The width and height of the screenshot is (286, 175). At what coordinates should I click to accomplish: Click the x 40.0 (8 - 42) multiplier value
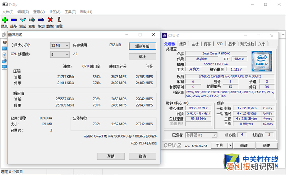tap(198, 113)
